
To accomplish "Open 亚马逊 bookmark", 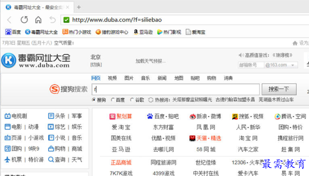I will 143,32.
